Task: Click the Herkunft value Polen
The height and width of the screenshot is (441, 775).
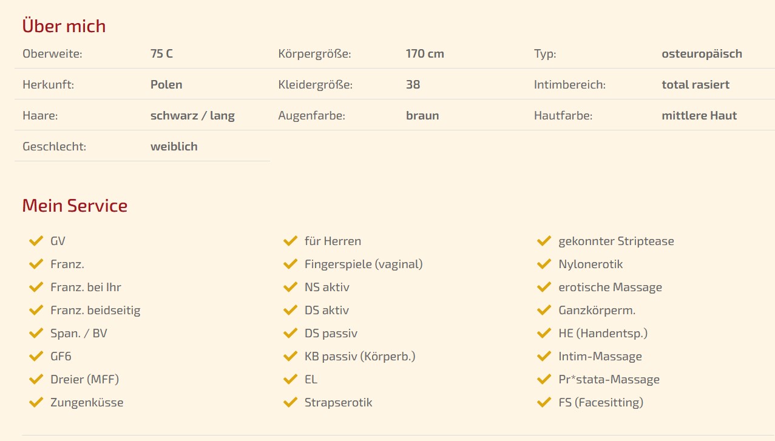Action: [166, 84]
